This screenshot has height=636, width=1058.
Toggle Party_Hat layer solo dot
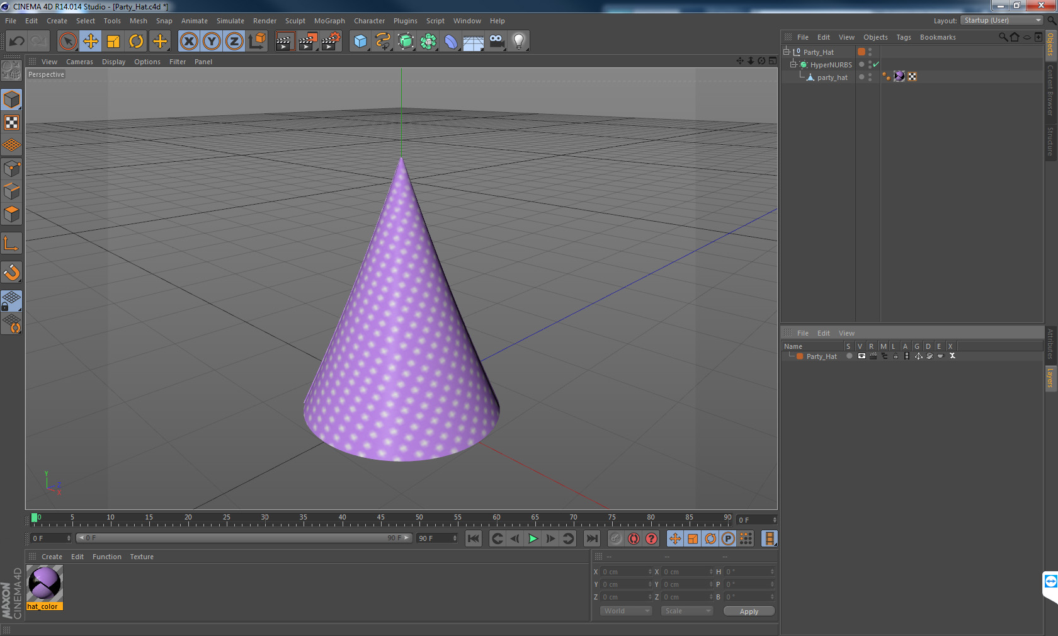coord(849,356)
